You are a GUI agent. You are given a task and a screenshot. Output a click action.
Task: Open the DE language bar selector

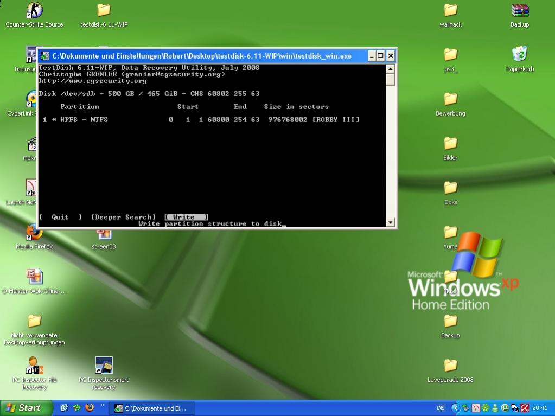[x=441, y=408]
